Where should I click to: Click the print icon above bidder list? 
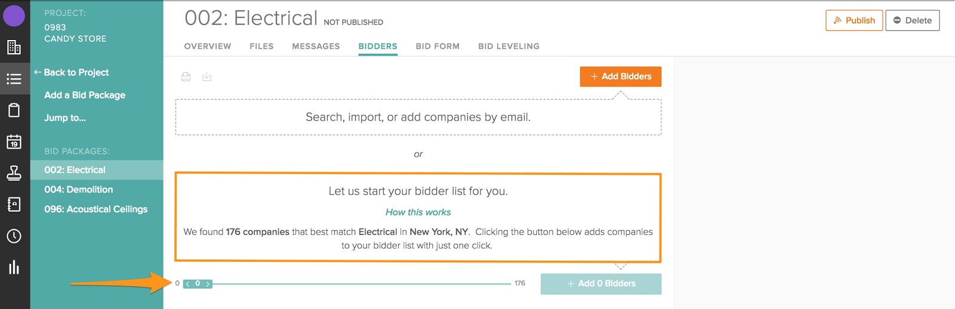[186, 77]
